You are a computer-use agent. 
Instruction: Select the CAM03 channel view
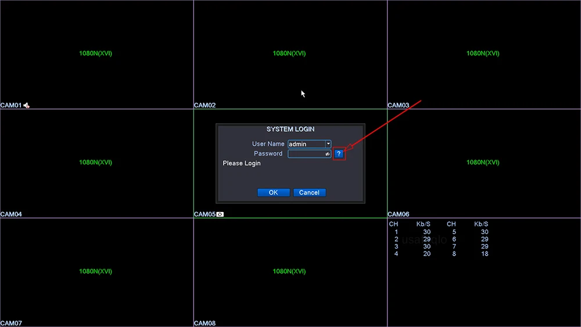(x=484, y=54)
